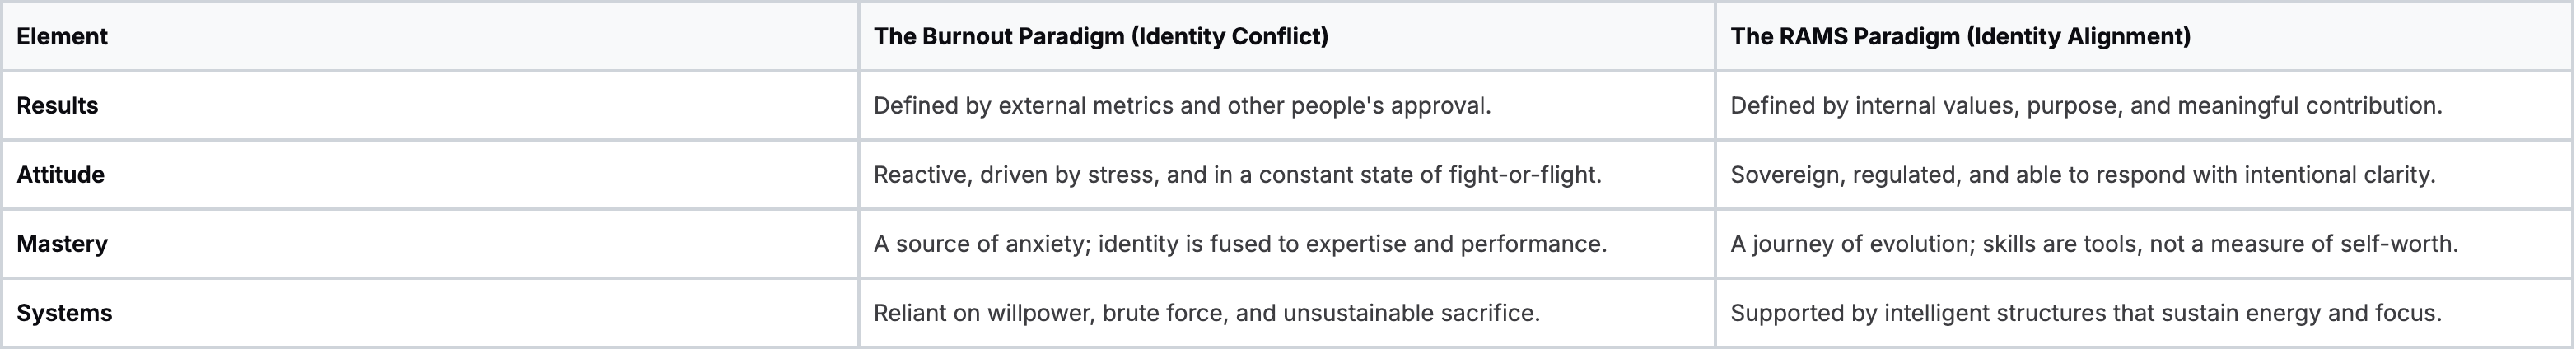Click the "Results" row label
The width and height of the screenshot is (2576, 349).
57,106
